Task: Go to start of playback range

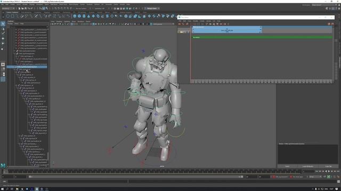Action: click(316, 171)
